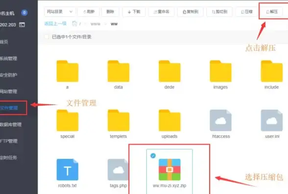Open the 定时任务 sidebar menu
This screenshot has width=288, height=194.
tap(8, 157)
